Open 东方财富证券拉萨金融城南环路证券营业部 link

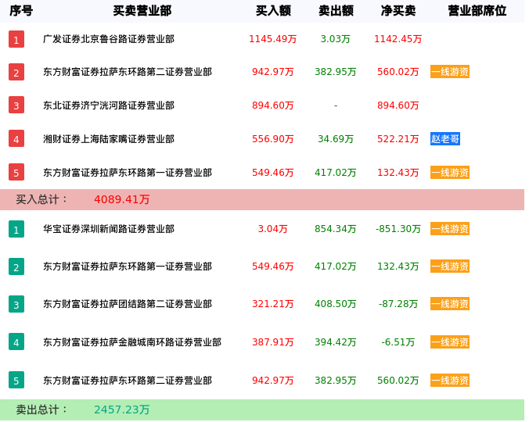point(132,342)
